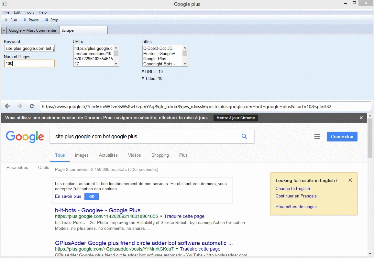This screenshot has height=258, width=374.
Task: Click the Run play icon
Action: tap(6, 20)
